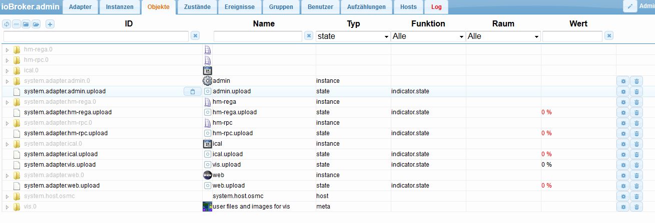The image size is (655, 223).
Task: Open the Typ filter dropdown showing state
Action: 353,36
